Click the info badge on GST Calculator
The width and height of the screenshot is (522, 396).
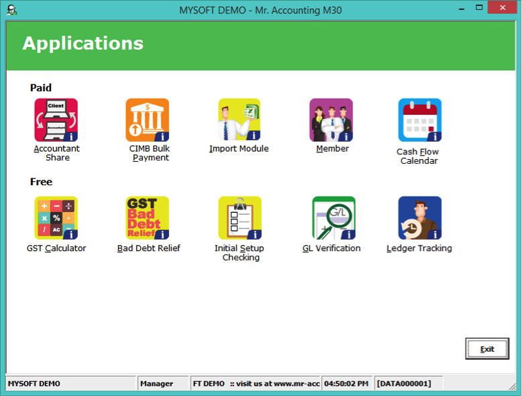[x=70, y=234]
